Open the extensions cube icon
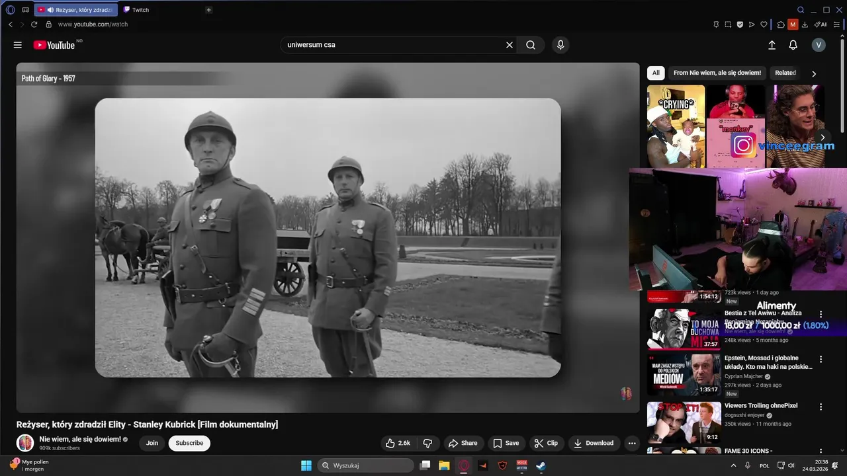Screen dimensions: 847x476 781,24
